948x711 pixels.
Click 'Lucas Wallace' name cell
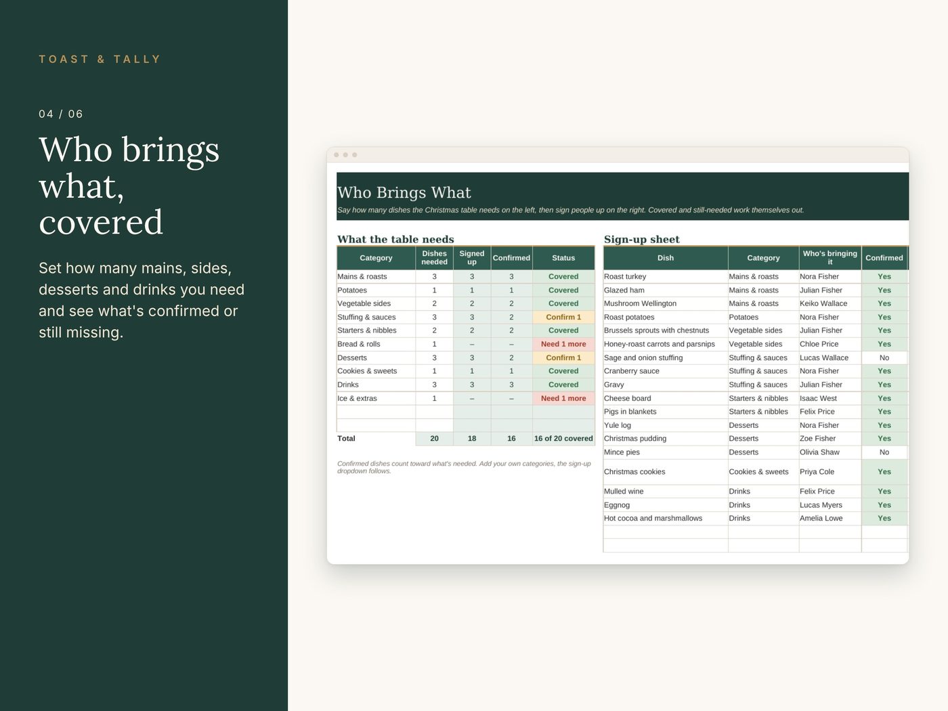pyautogui.click(x=830, y=358)
